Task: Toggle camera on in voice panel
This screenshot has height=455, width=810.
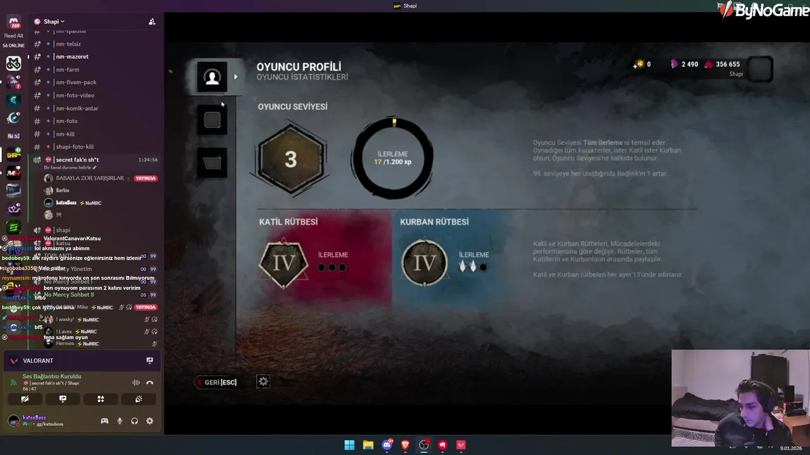Action: tap(25, 399)
